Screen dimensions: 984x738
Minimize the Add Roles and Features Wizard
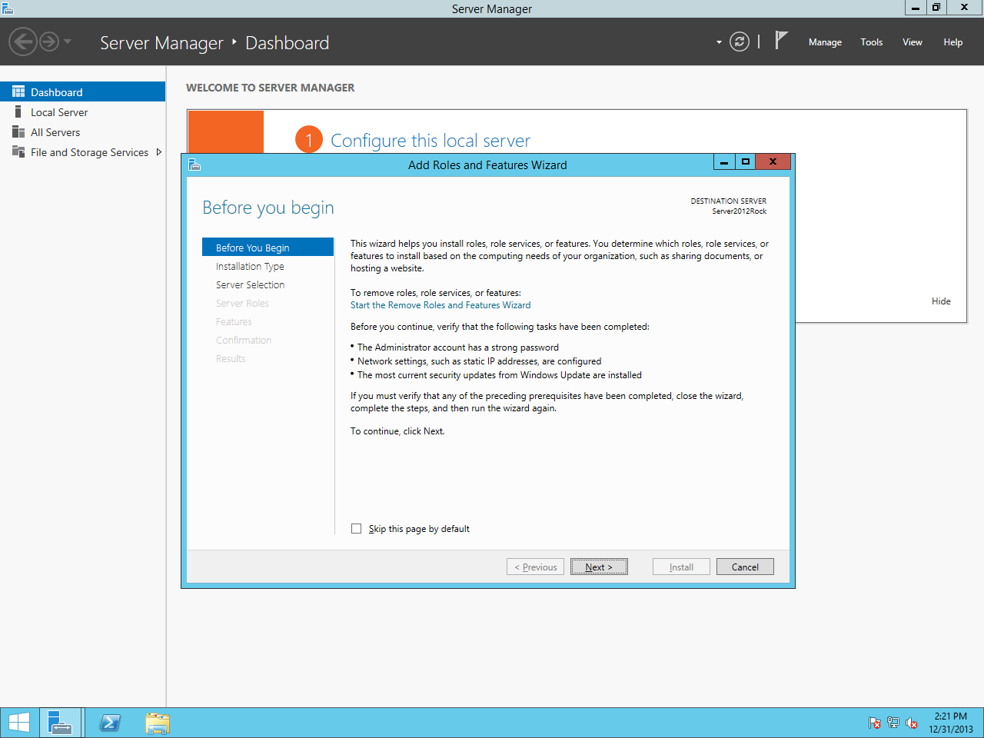724,161
